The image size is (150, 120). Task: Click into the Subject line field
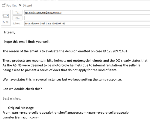87,24
